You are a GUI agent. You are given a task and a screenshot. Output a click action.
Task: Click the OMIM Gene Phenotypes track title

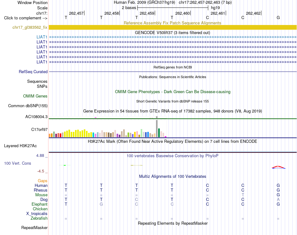click(x=173, y=92)
